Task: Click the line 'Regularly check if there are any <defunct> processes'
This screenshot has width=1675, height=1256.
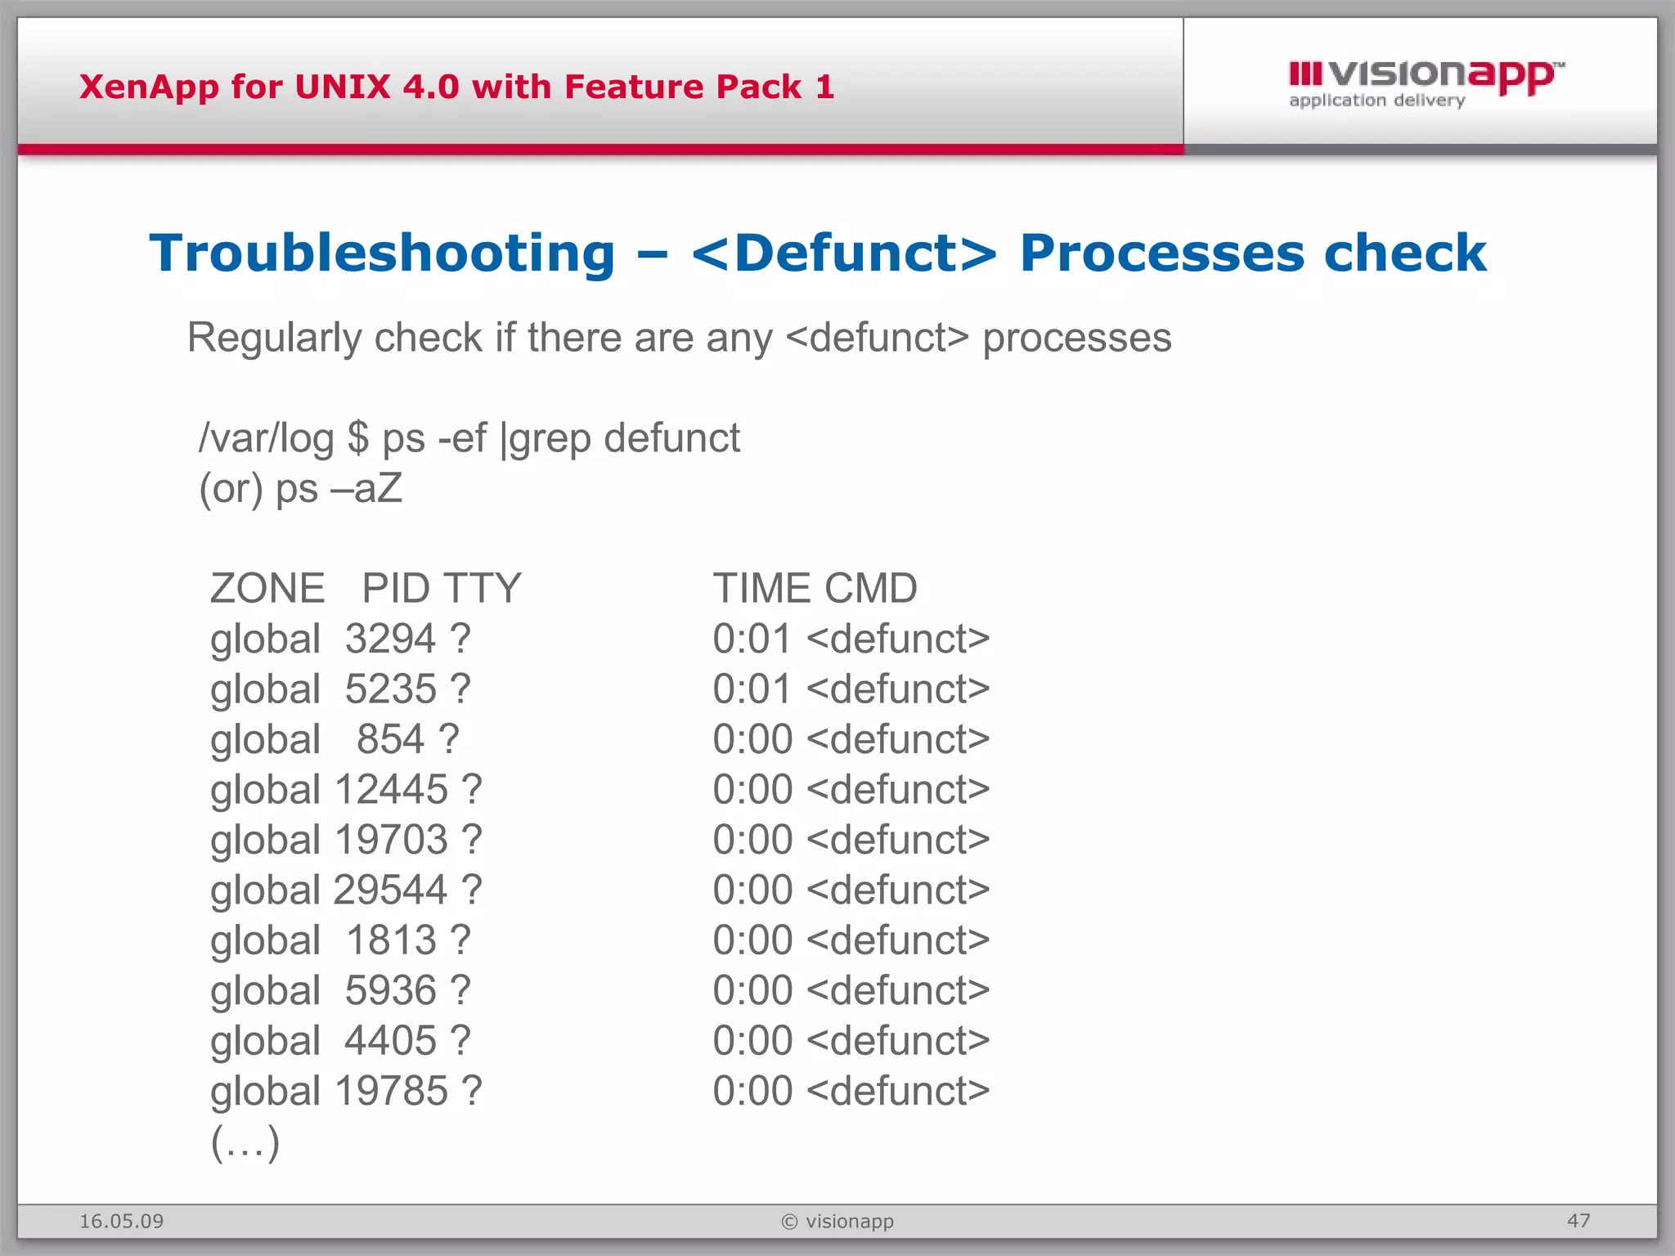Action: [679, 338]
